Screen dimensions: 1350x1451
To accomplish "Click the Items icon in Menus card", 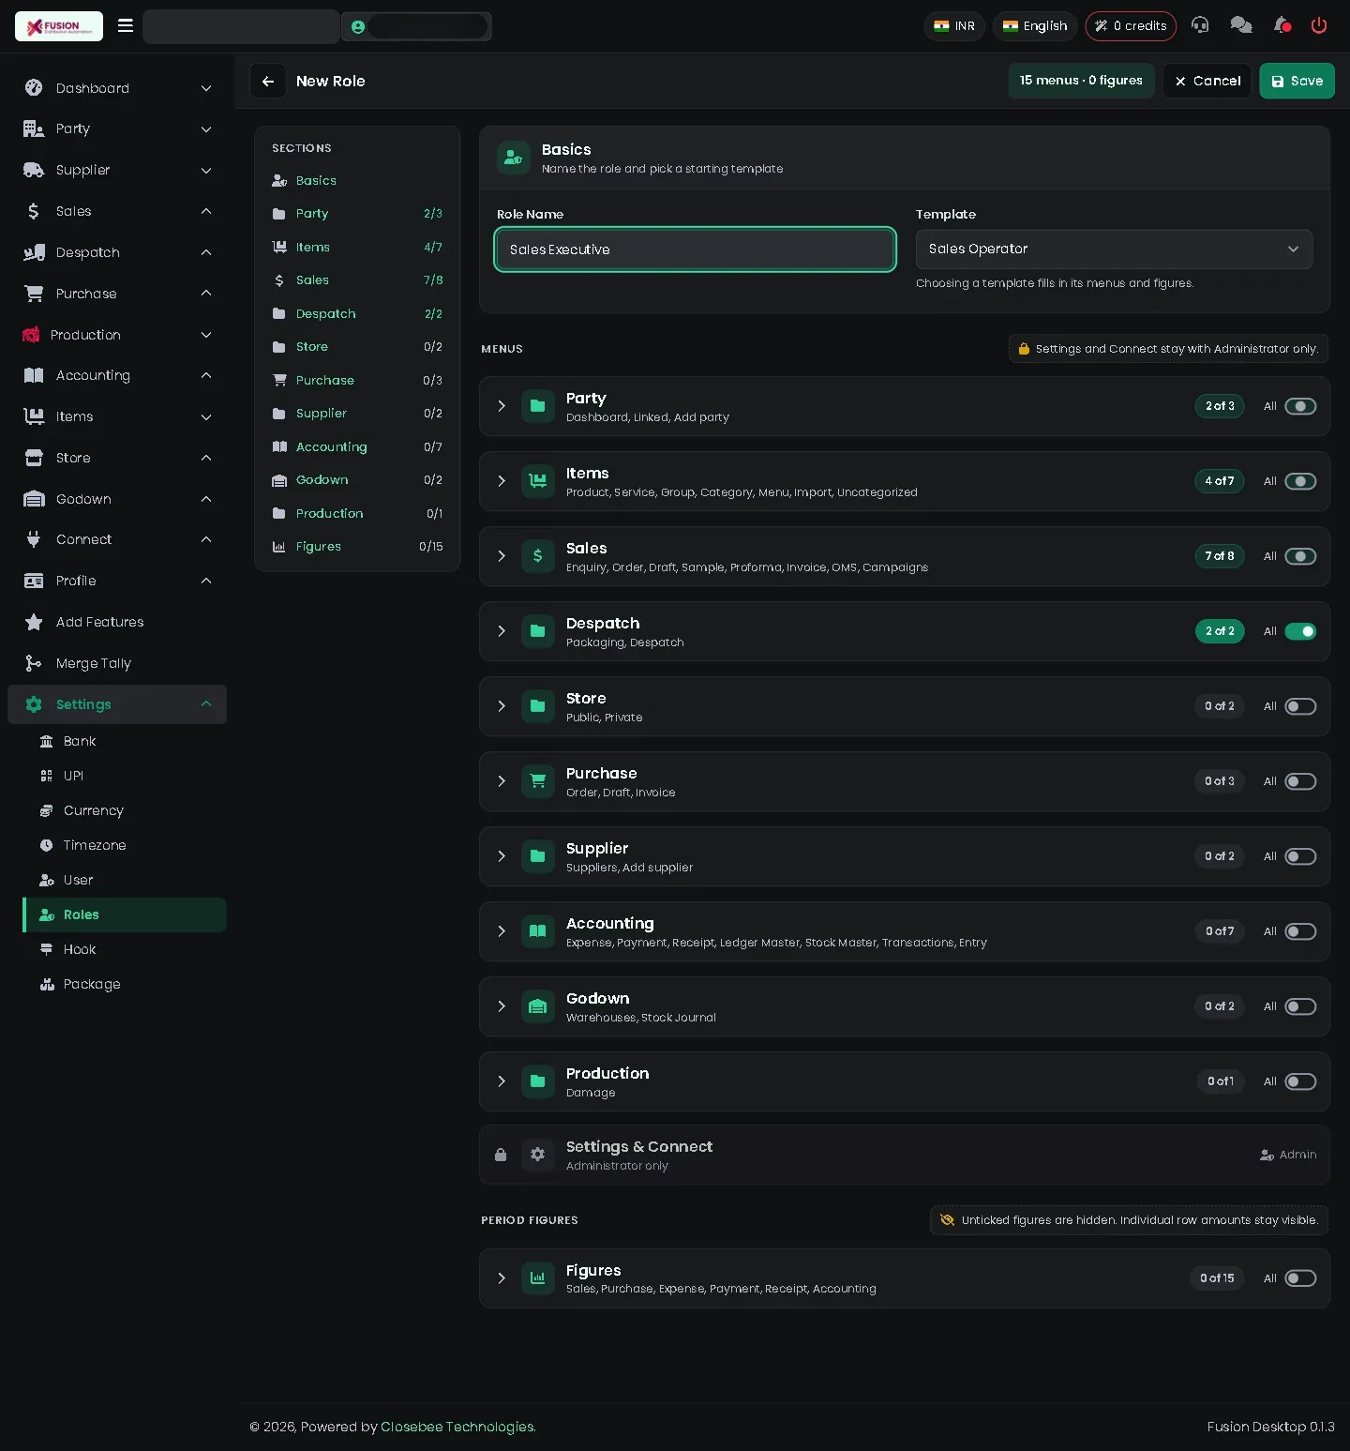I will (538, 481).
